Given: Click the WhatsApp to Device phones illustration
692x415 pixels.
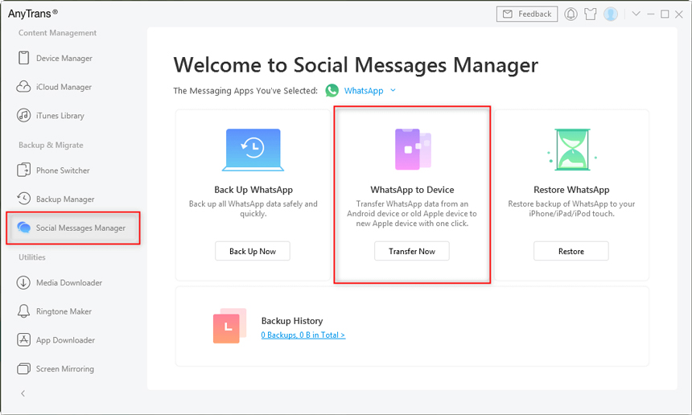Looking at the screenshot, I should point(413,149).
